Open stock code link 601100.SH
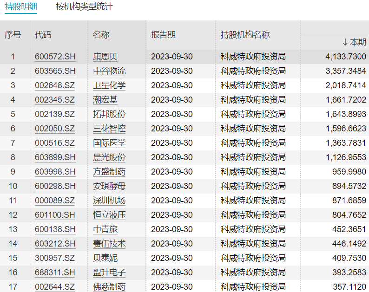This screenshot has width=369, height=292. pyautogui.click(x=54, y=215)
